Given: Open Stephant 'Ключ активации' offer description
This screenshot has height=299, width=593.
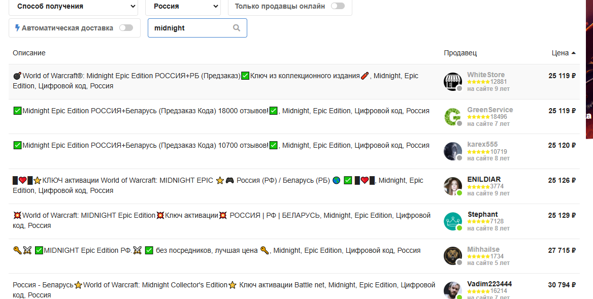Looking at the screenshot, I should (x=222, y=220).
